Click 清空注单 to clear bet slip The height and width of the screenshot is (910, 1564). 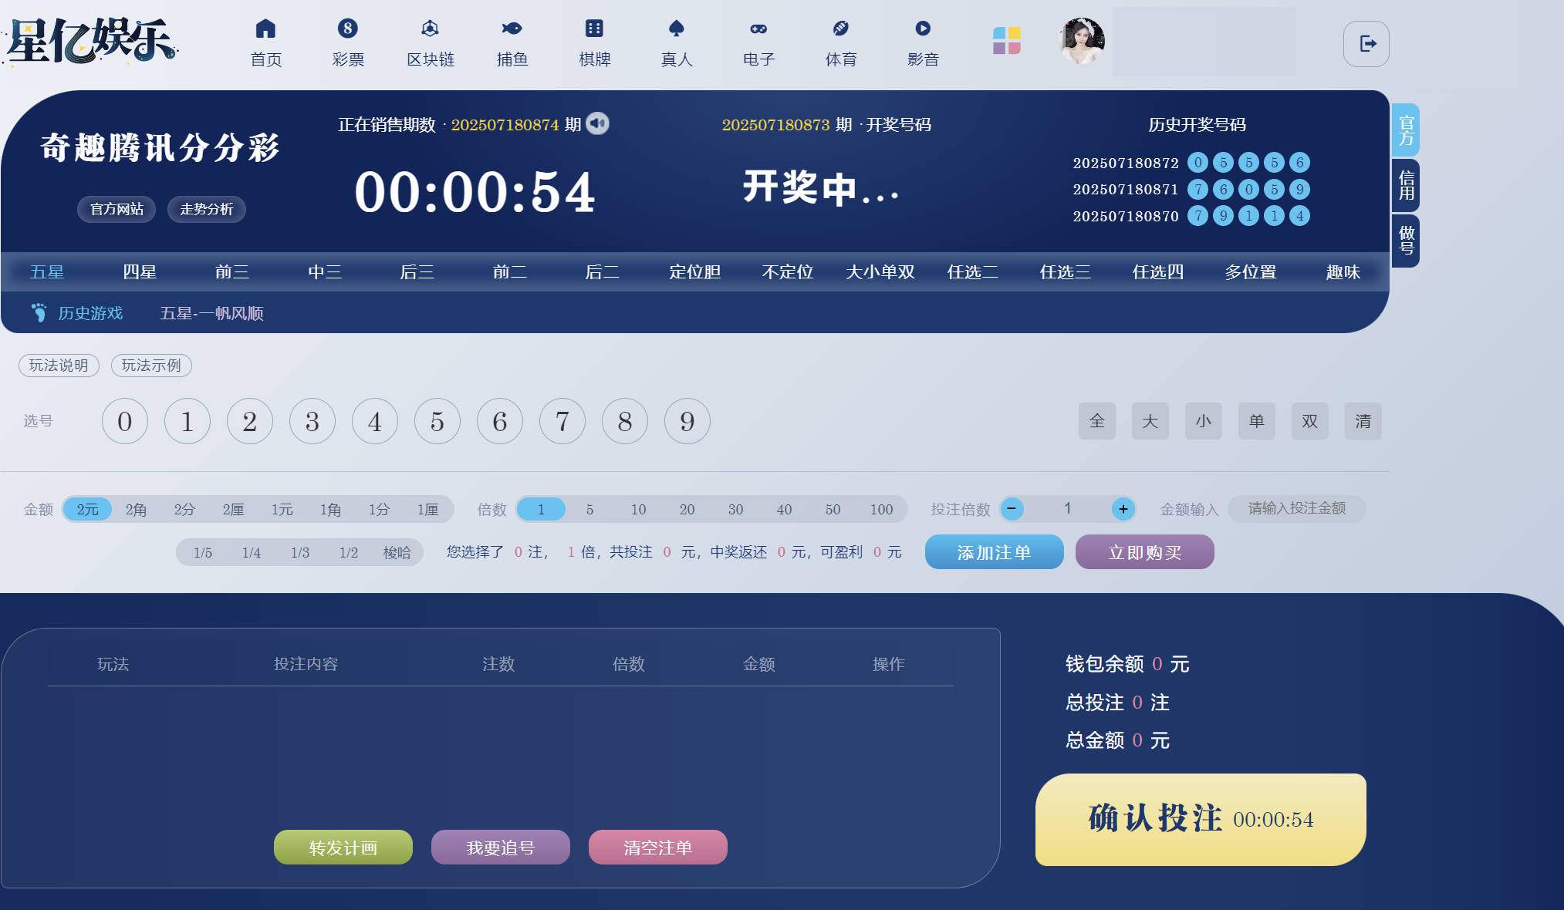pos(657,847)
